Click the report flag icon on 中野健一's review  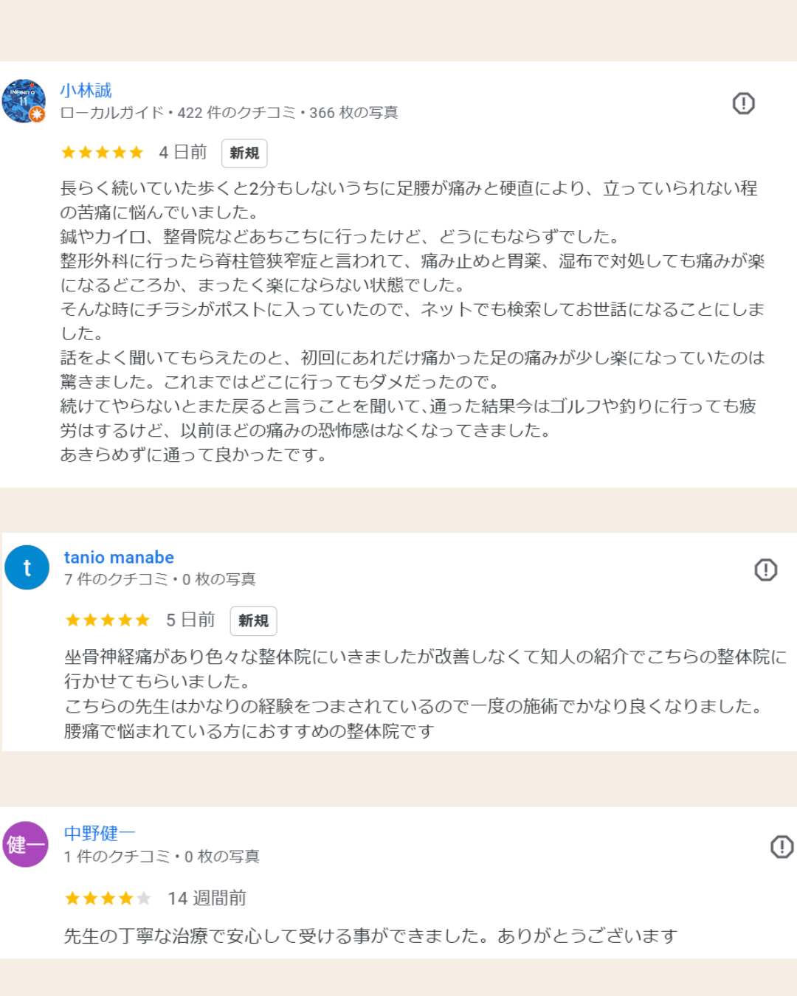(x=782, y=846)
